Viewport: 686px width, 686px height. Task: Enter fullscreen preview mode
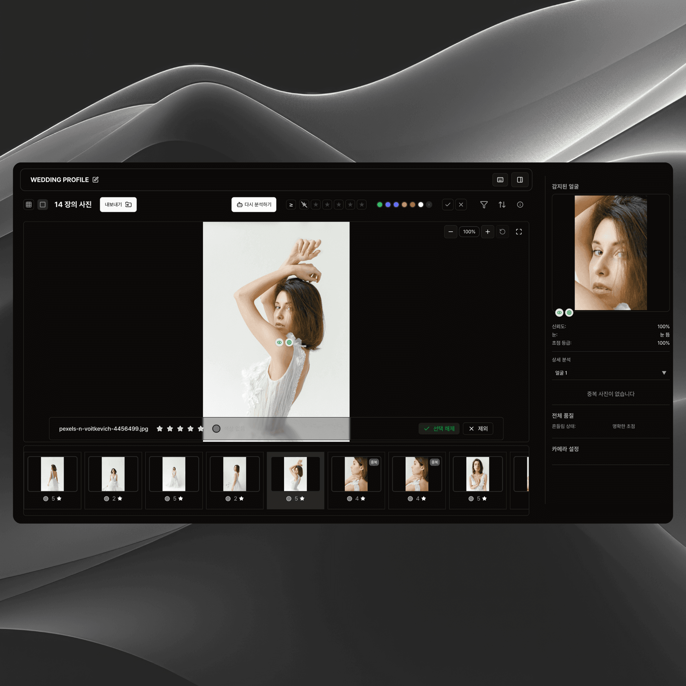[x=519, y=232]
